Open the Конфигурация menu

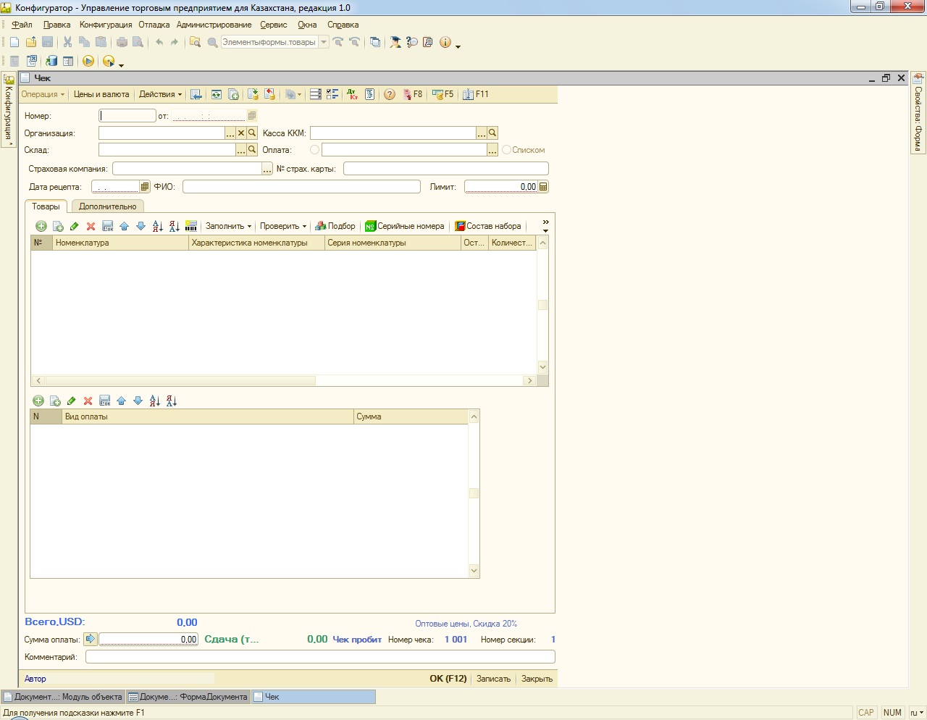[x=106, y=25]
